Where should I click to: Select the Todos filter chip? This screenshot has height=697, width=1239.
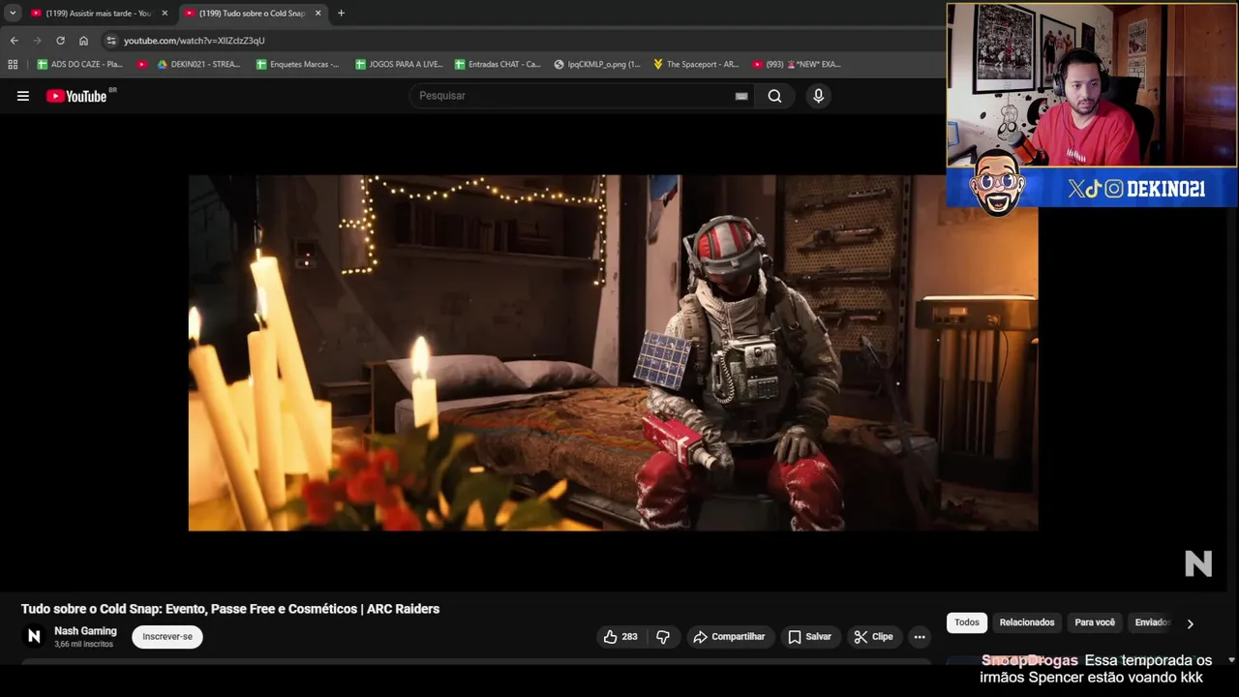[x=967, y=622]
